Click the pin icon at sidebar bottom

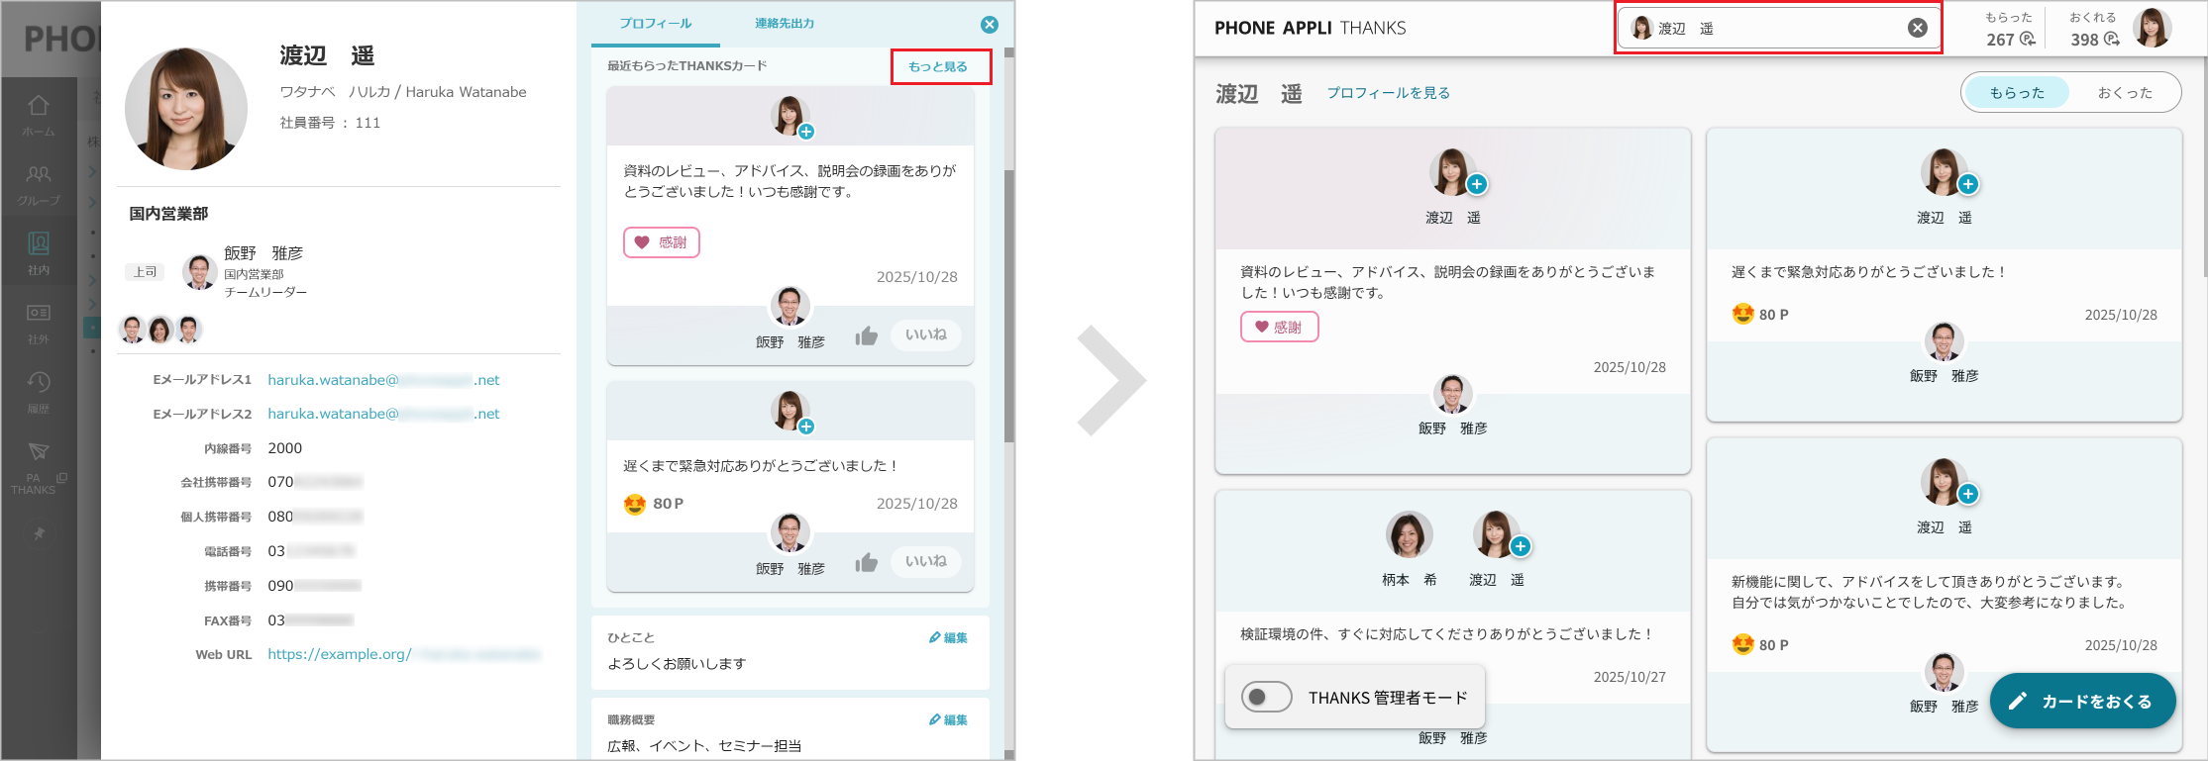click(39, 534)
